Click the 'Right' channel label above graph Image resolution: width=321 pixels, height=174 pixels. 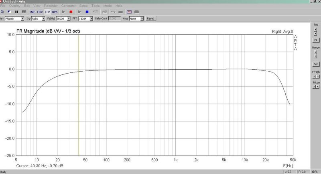tap(276, 32)
